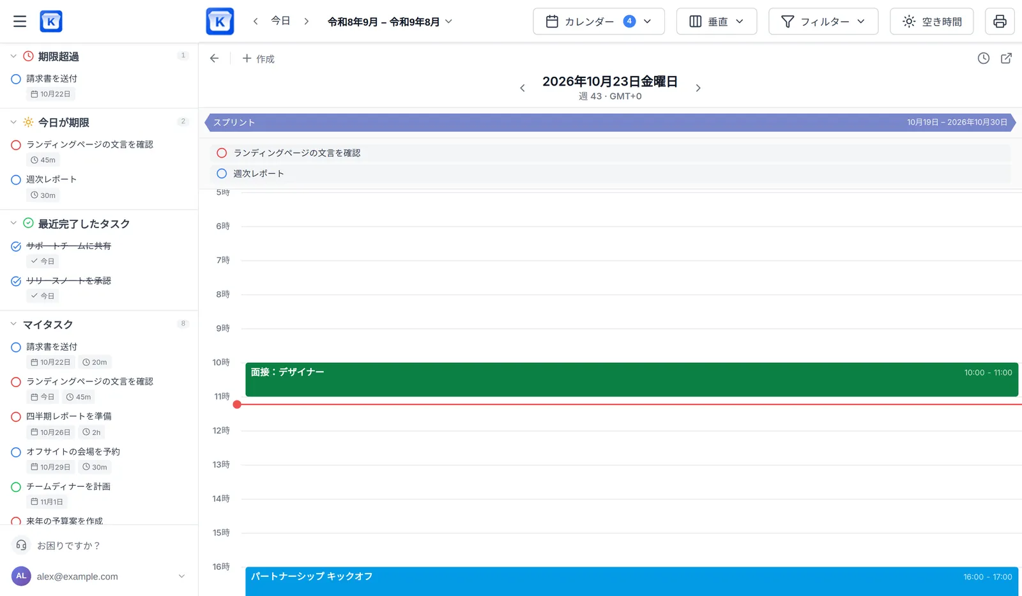Open date range 令和8年9月 dropdown
Screen dimensions: 1022x596
tap(390, 22)
